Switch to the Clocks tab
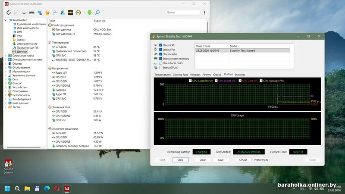This screenshot has width=345, height=194. (x=217, y=75)
